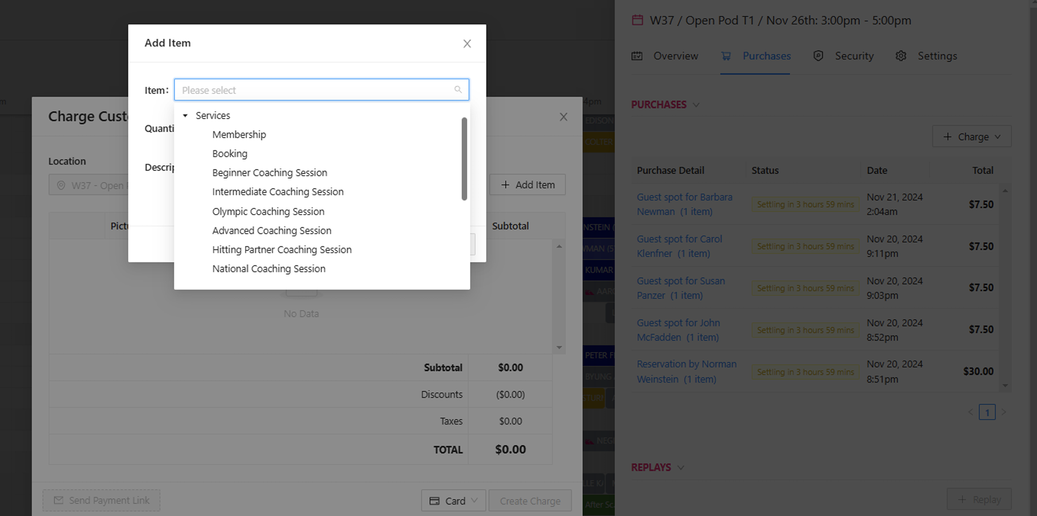This screenshot has width=1037, height=516.
Task: Collapse the PURCHASES section
Action: 696,105
